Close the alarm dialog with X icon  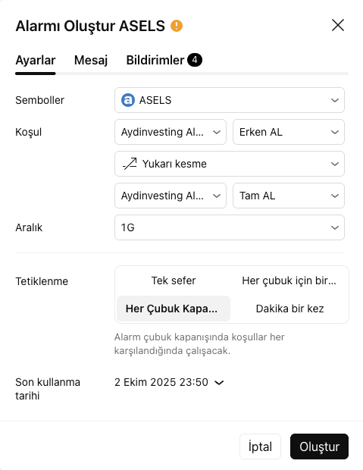[x=338, y=25]
